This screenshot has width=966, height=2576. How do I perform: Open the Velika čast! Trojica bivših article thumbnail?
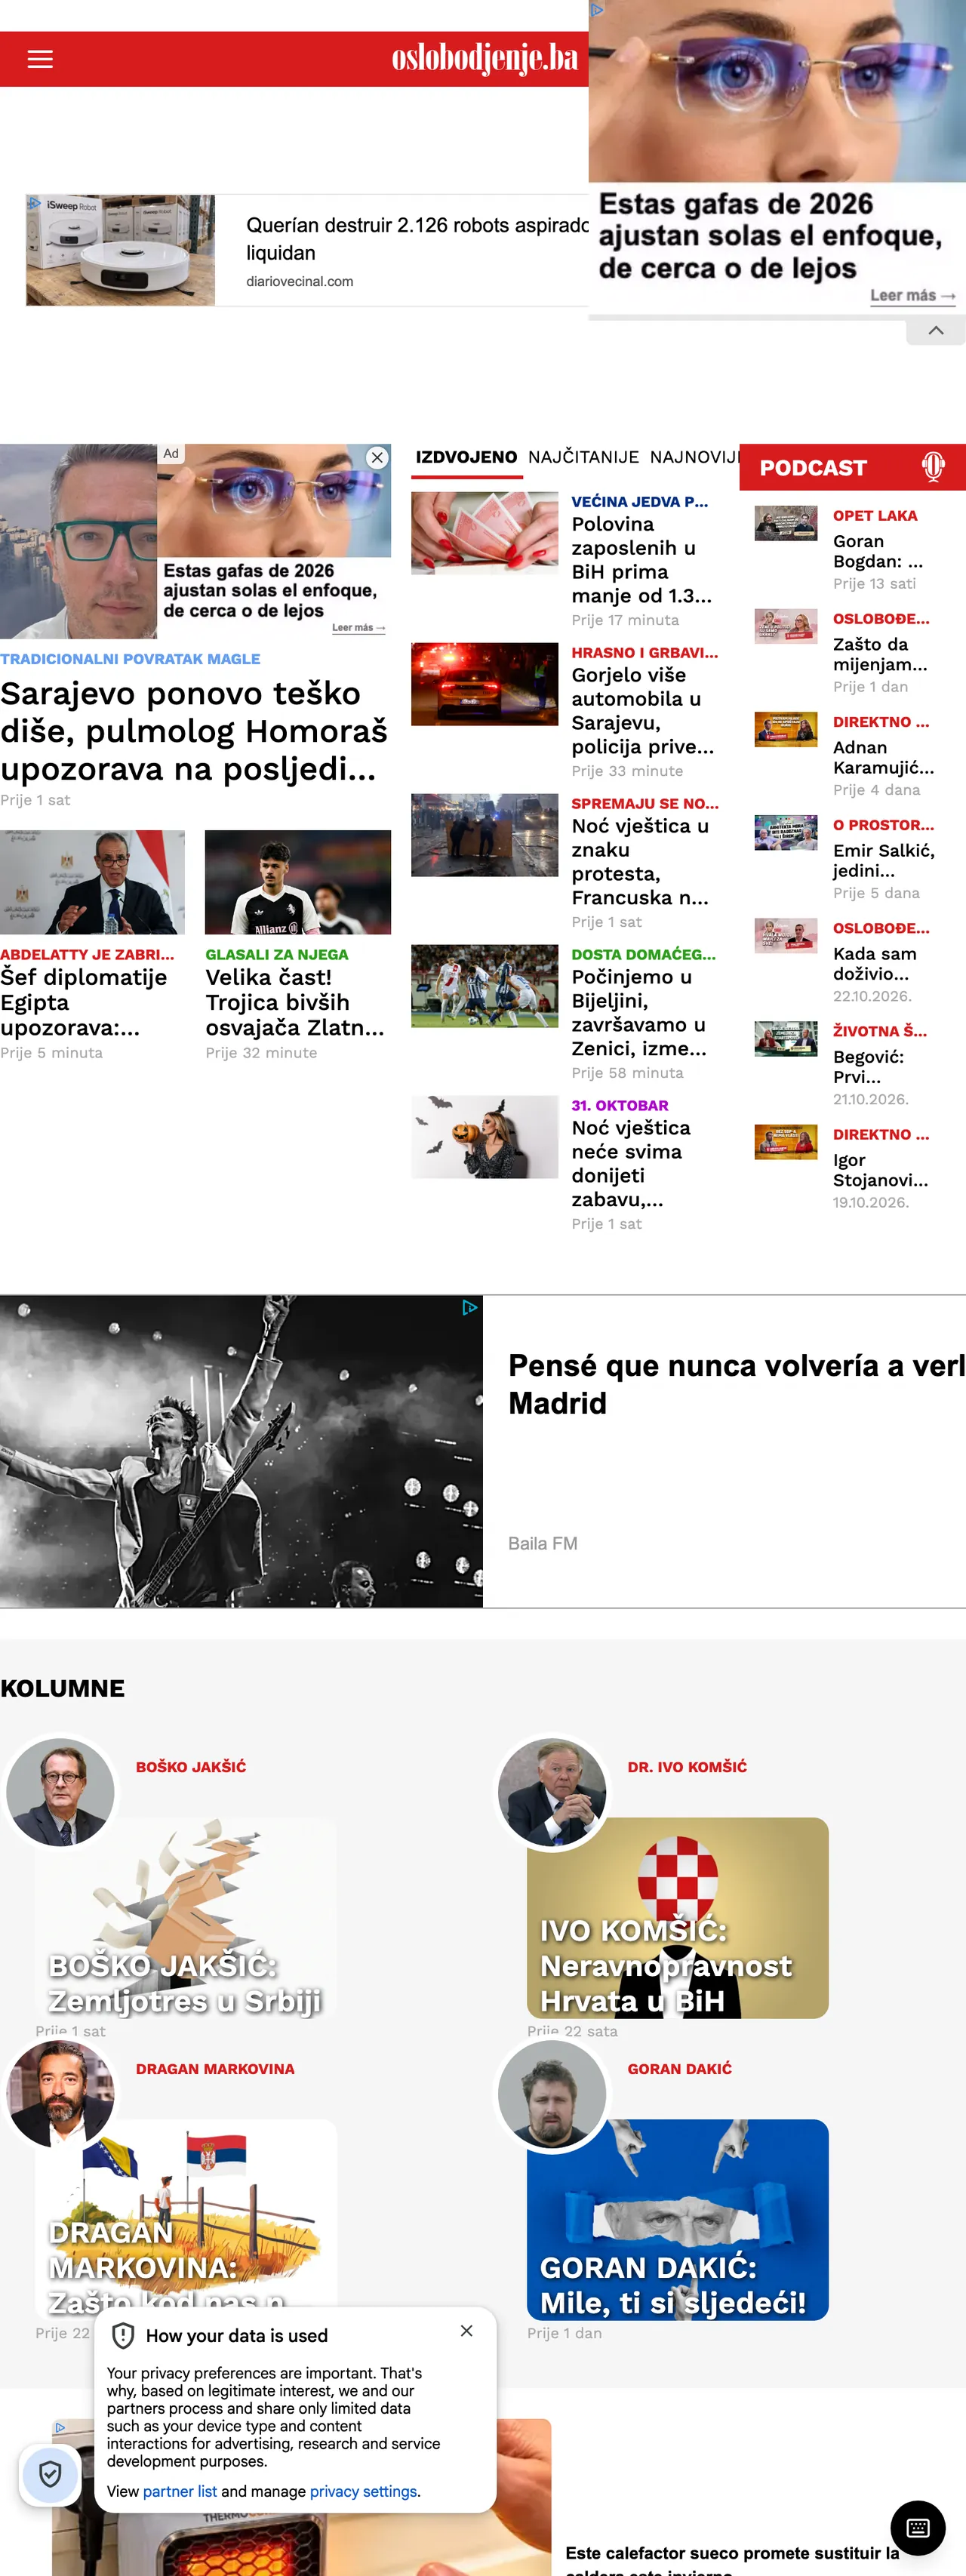298,882
